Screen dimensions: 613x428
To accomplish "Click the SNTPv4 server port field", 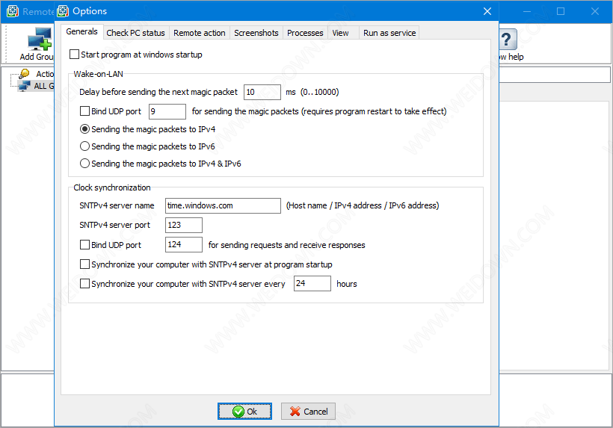I will coord(184,225).
